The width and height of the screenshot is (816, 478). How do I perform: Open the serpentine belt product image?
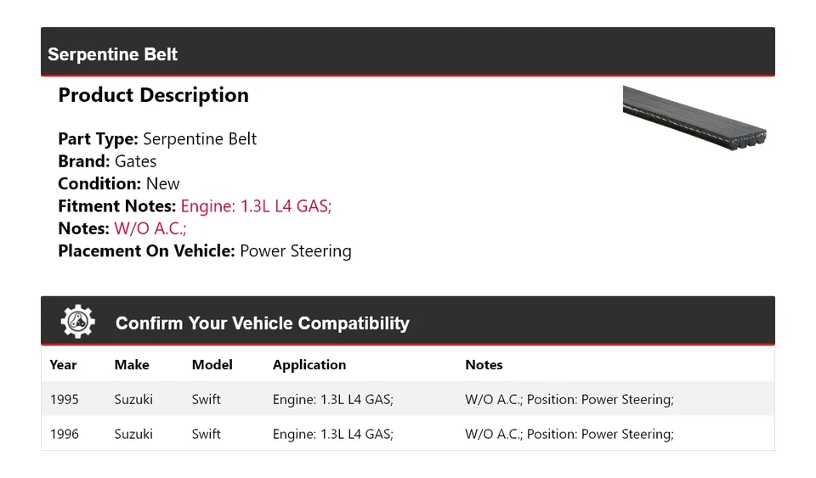(694, 116)
